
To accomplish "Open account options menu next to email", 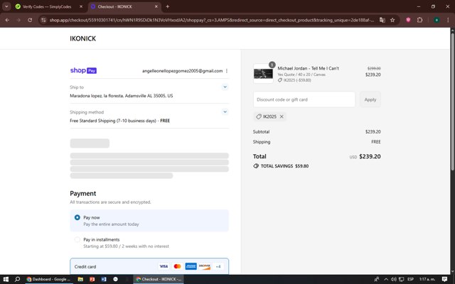I will pos(227,71).
